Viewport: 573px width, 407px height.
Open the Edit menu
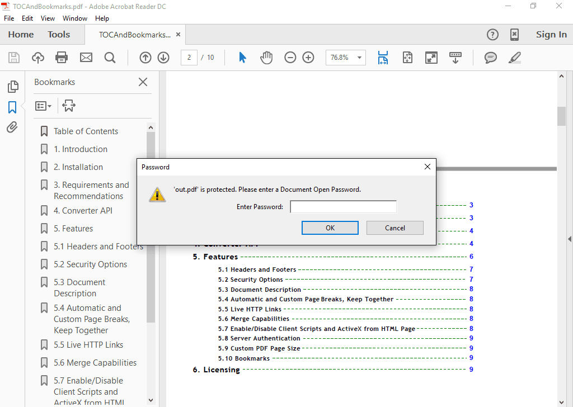27,18
